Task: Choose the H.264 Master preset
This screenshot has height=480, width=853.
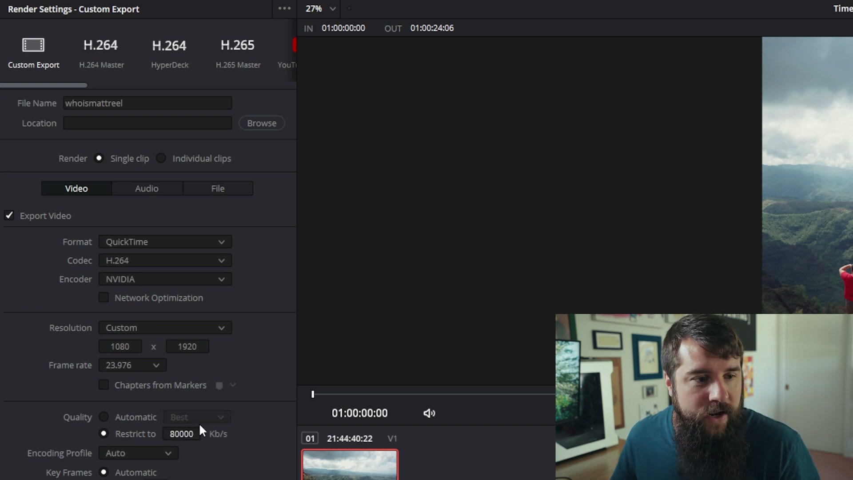Action: tap(101, 53)
